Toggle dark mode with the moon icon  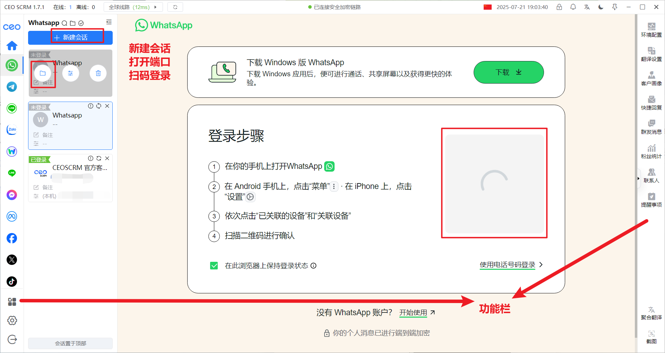click(601, 7)
